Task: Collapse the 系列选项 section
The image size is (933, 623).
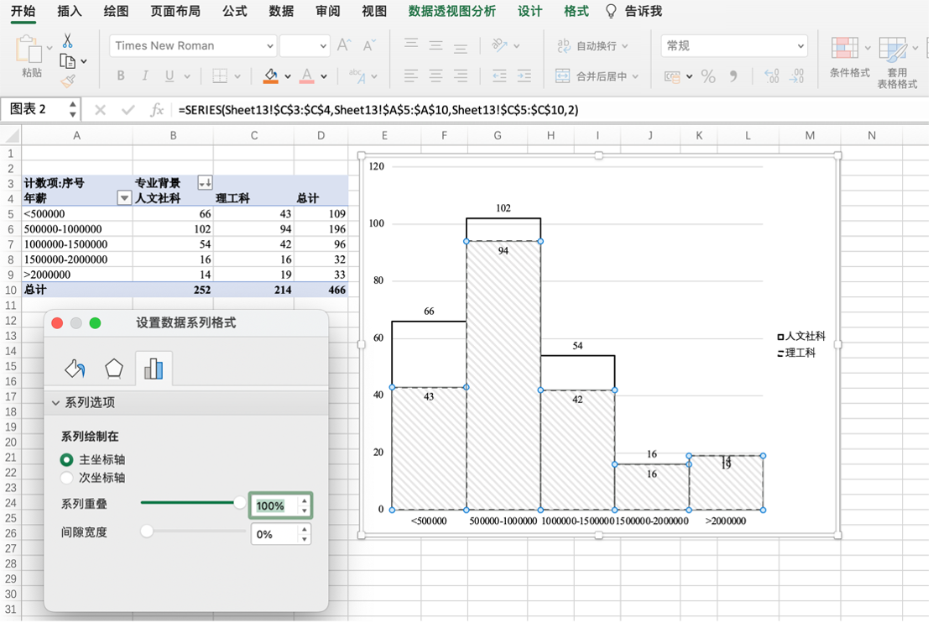Action: click(x=56, y=403)
